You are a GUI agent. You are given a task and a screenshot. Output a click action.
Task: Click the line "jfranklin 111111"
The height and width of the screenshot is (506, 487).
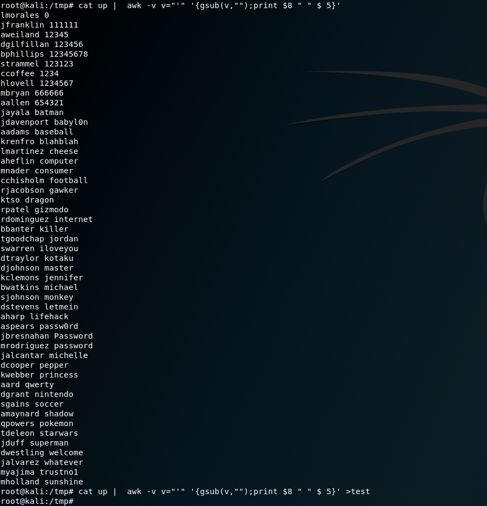pos(39,25)
